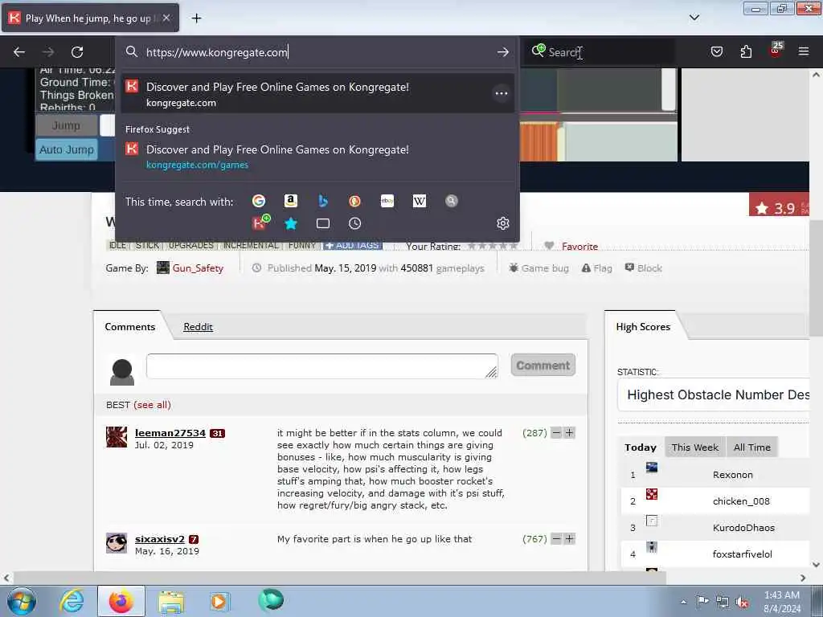Vote down sixaxisv2's comment minus button
This screenshot has width=823, height=617.
[x=556, y=539]
